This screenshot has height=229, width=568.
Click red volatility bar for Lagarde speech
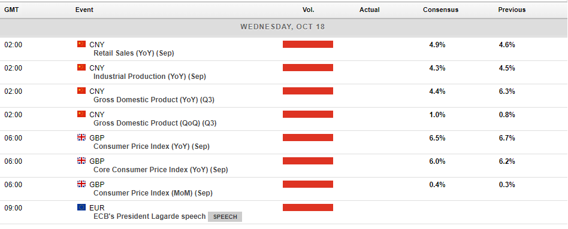pyautogui.click(x=308, y=207)
